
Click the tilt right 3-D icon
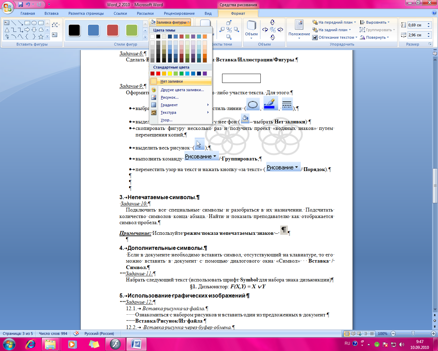point(280,29)
